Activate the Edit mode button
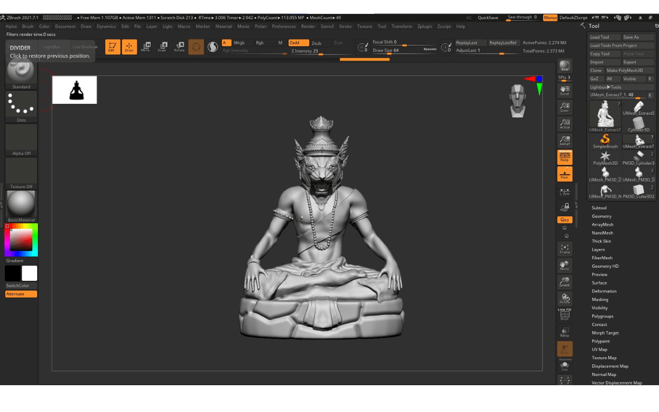 pos(112,47)
